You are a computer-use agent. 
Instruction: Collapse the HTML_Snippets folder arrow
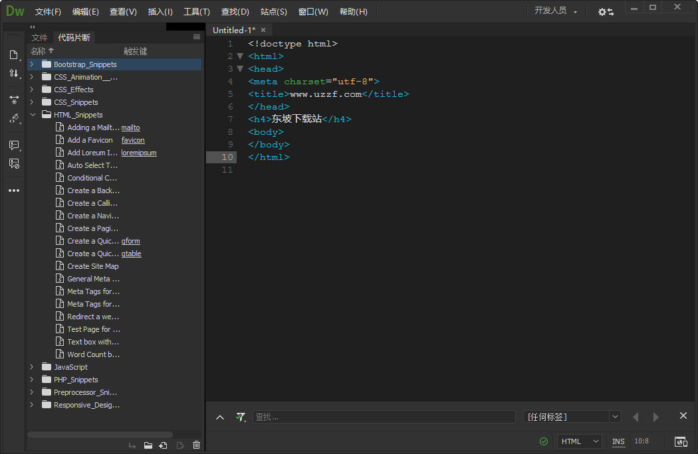[x=33, y=115]
